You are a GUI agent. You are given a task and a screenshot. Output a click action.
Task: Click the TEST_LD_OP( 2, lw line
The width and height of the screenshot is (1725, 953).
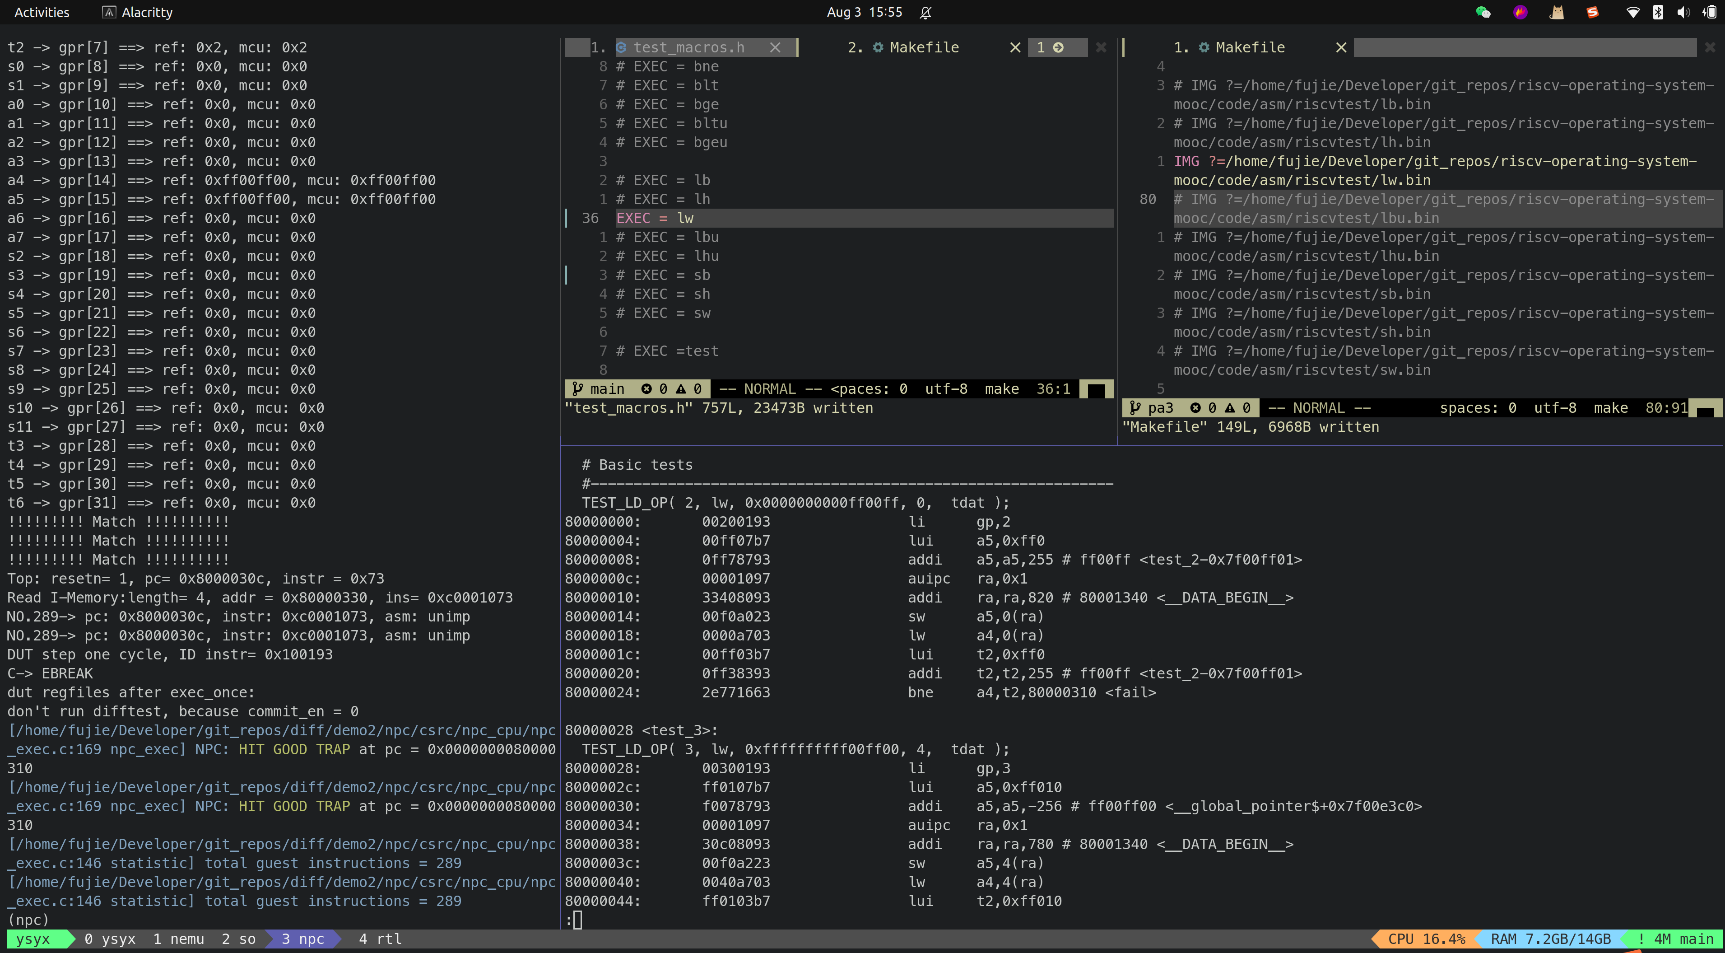point(795,503)
